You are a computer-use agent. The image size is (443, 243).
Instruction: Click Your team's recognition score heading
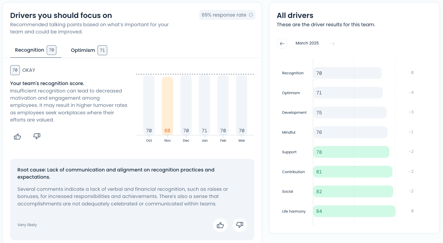click(x=47, y=83)
